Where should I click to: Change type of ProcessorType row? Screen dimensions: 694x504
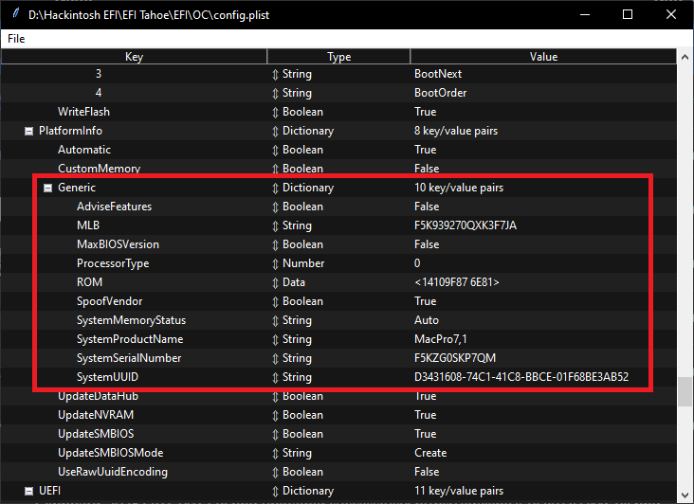[x=275, y=264]
